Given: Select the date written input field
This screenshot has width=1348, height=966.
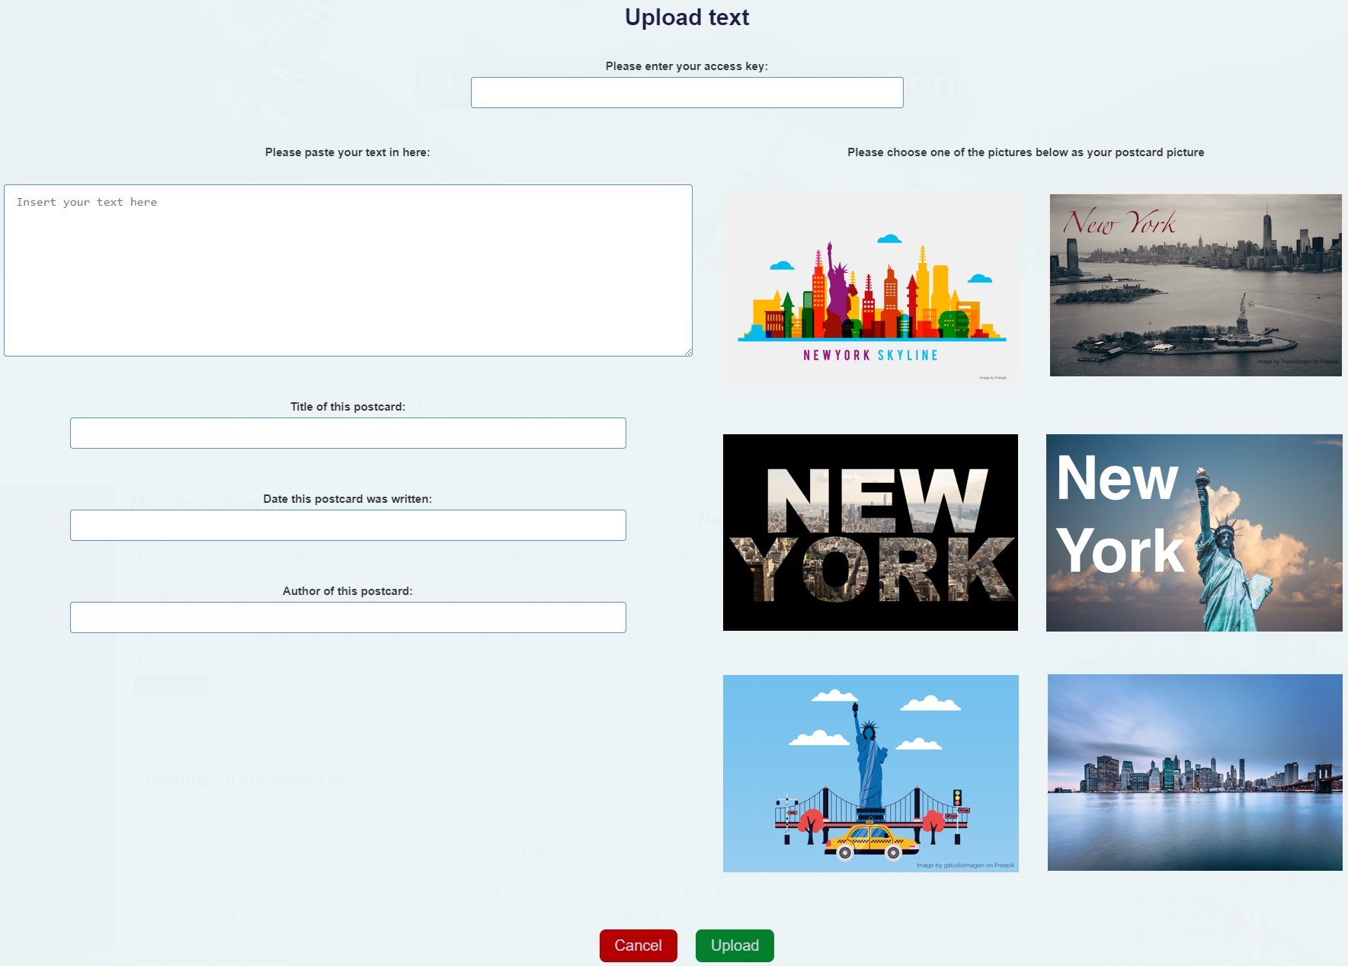Looking at the screenshot, I should click(x=347, y=525).
